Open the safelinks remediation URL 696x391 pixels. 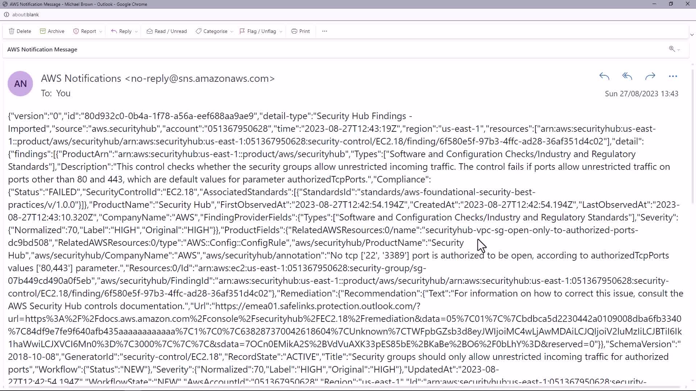pyautogui.click(x=317, y=306)
